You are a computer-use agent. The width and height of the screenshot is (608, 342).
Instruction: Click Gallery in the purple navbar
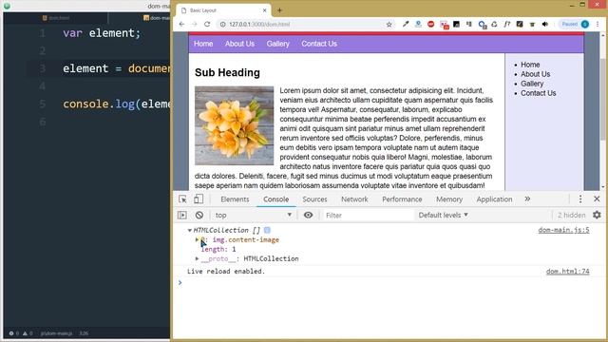[277, 44]
